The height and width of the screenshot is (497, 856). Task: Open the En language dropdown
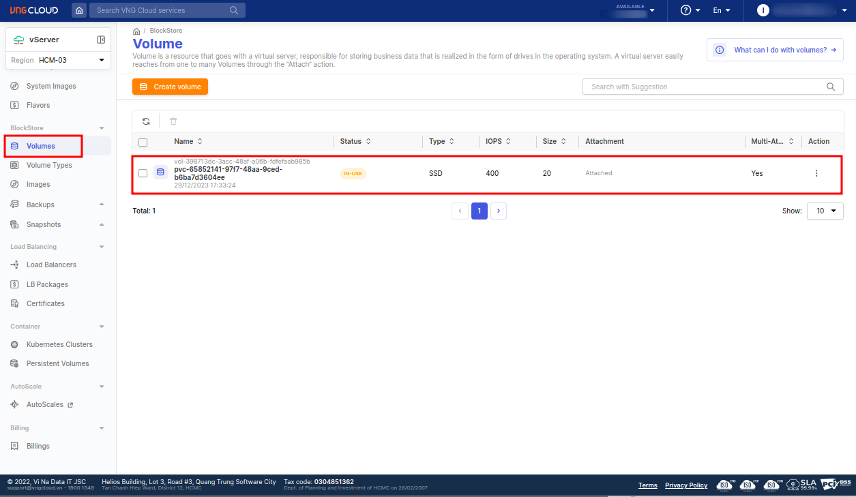721,10
